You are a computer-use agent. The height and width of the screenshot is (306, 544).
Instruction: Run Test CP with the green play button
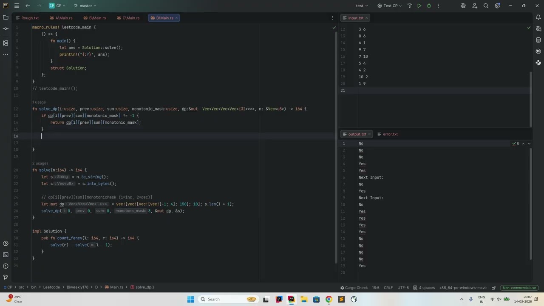(x=419, y=6)
